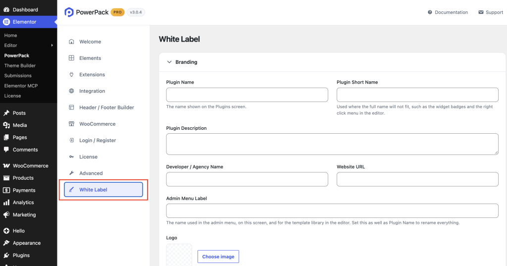Click the PowerPack logo icon
The width and height of the screenshot is (507, 266).
coord(69,12)
